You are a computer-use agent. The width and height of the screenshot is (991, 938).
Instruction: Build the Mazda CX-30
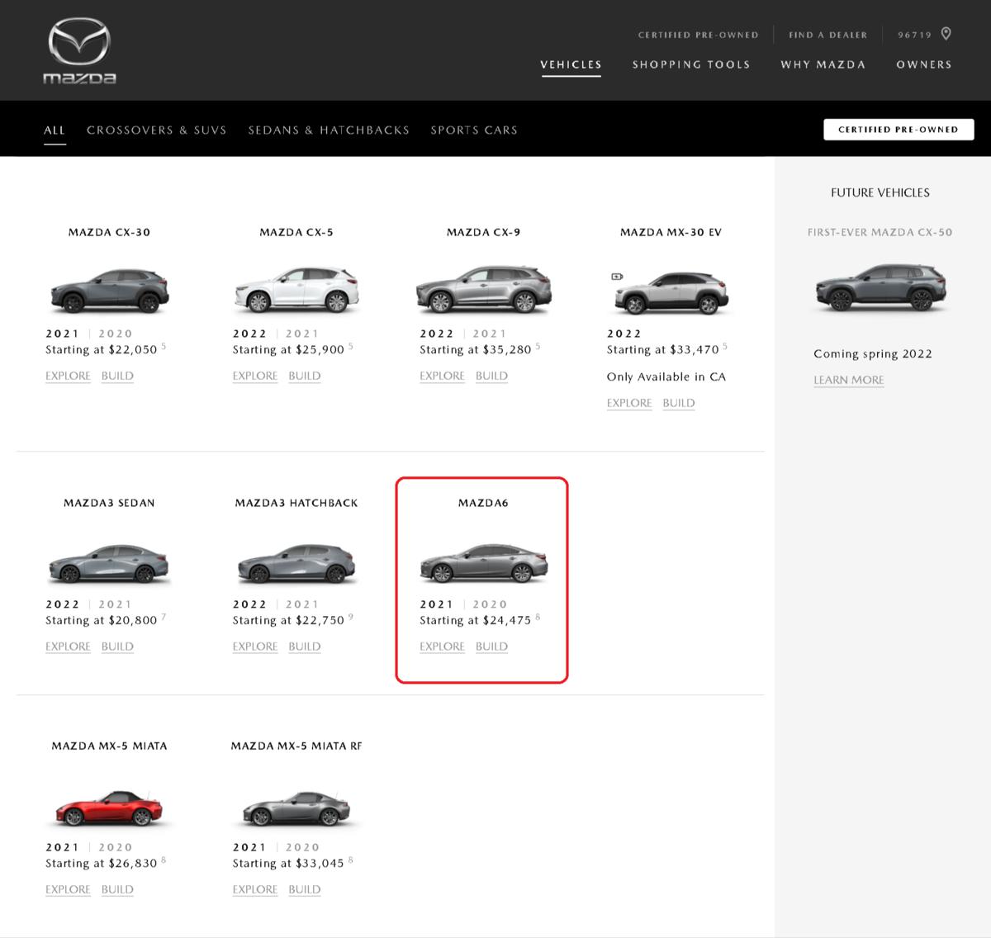coord(117,376)
